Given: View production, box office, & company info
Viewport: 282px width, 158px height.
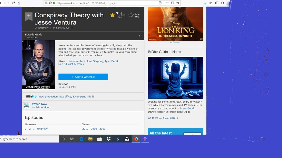Looking at the screenshot, I should click(x=66, y=96).
